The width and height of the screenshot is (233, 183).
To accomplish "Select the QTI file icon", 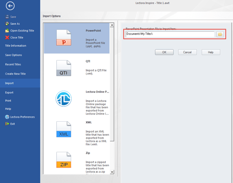I will pos(64,68).
